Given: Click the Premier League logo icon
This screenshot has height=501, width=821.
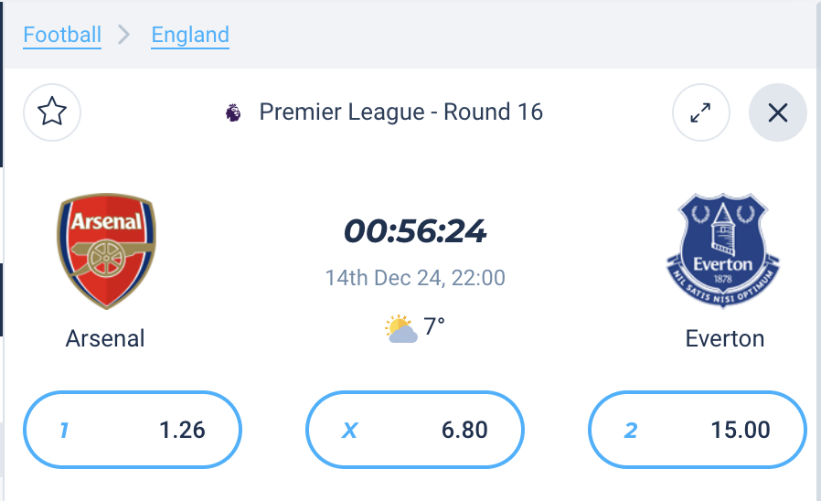Looking at the screenshot, I should tap(233, 112).
